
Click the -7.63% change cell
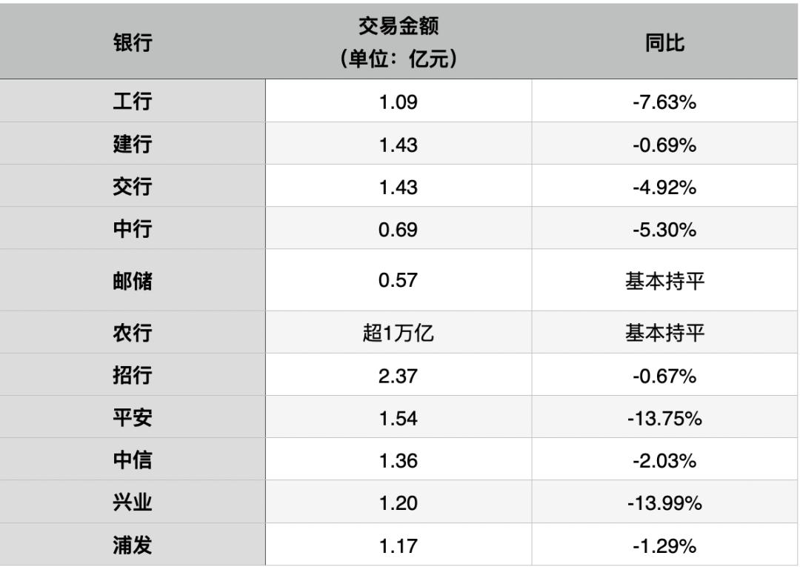664,102
